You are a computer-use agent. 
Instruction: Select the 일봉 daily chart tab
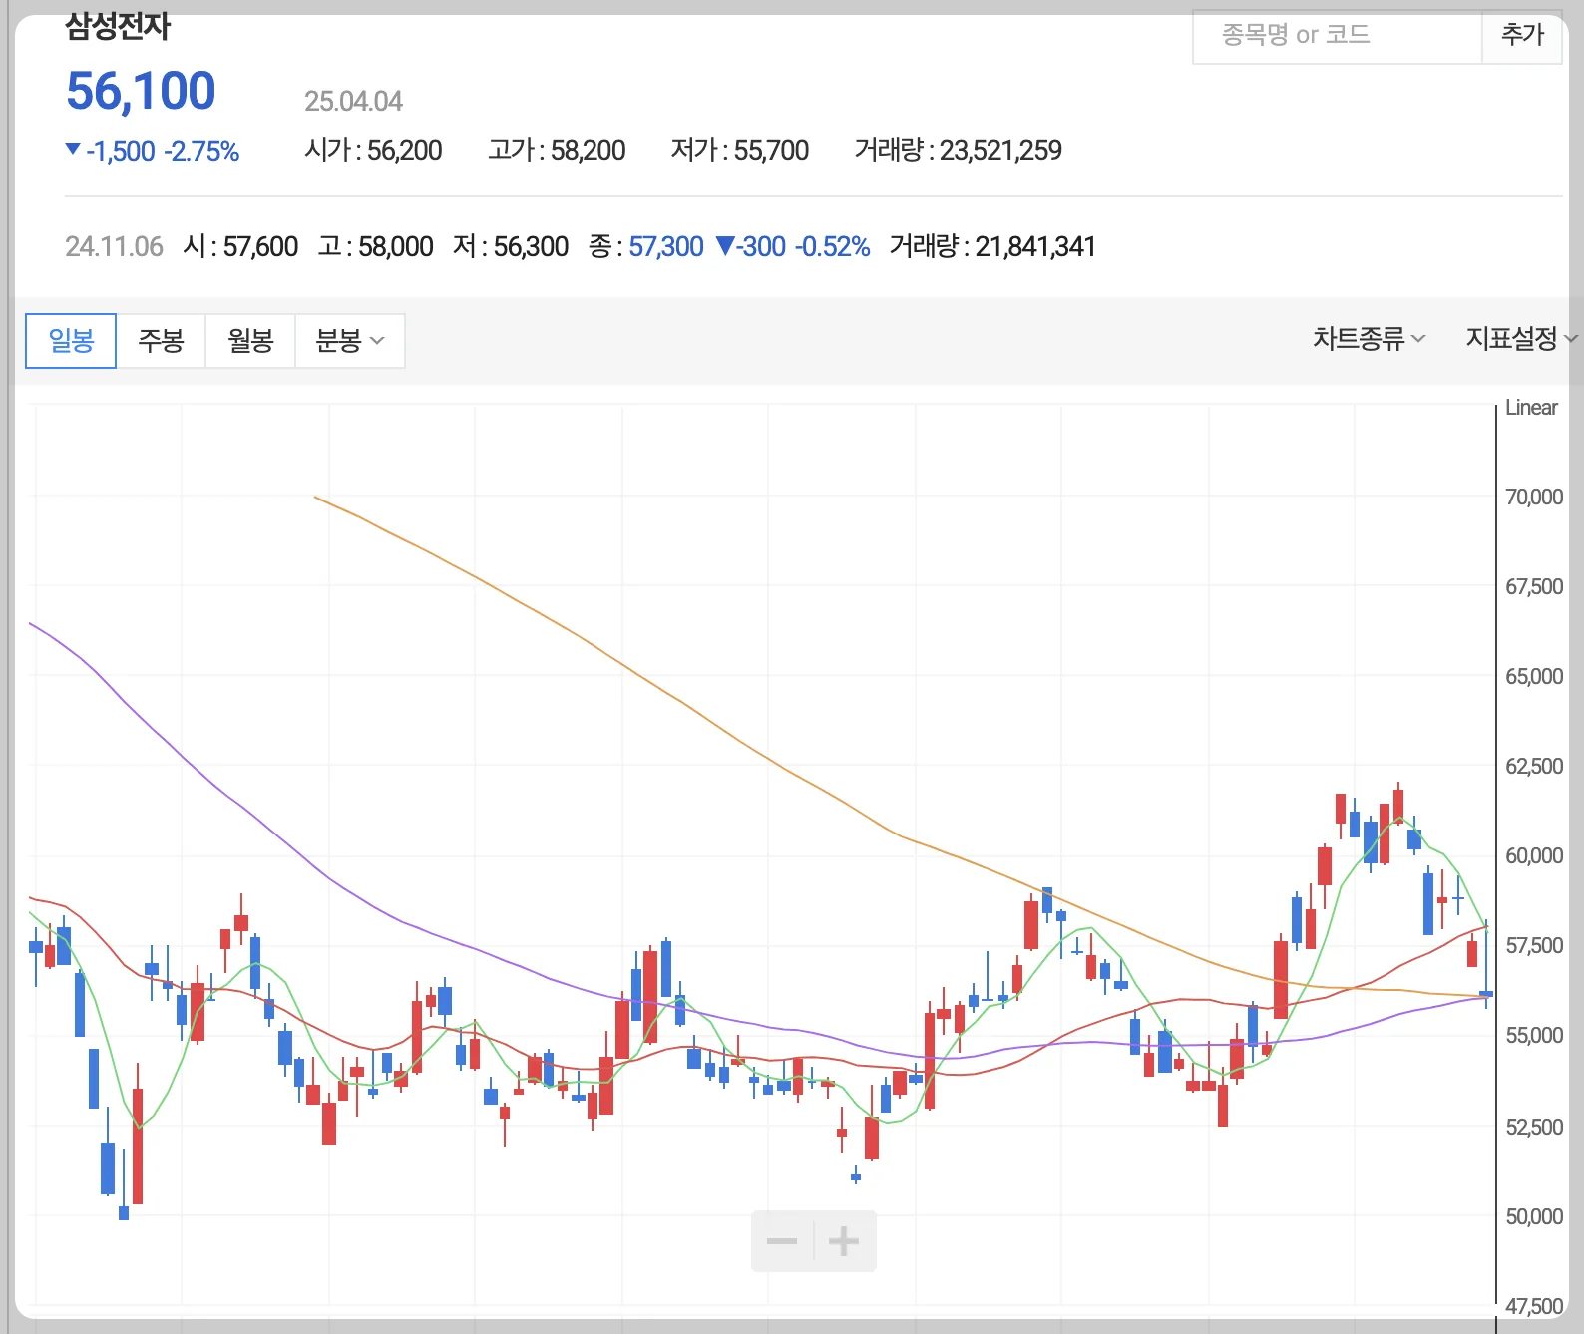71,341
